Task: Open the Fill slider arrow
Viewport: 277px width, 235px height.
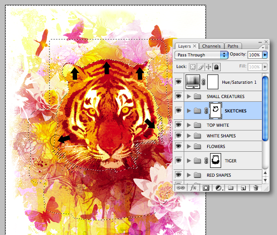Action: pyautogui.click(x=265, y=67)
